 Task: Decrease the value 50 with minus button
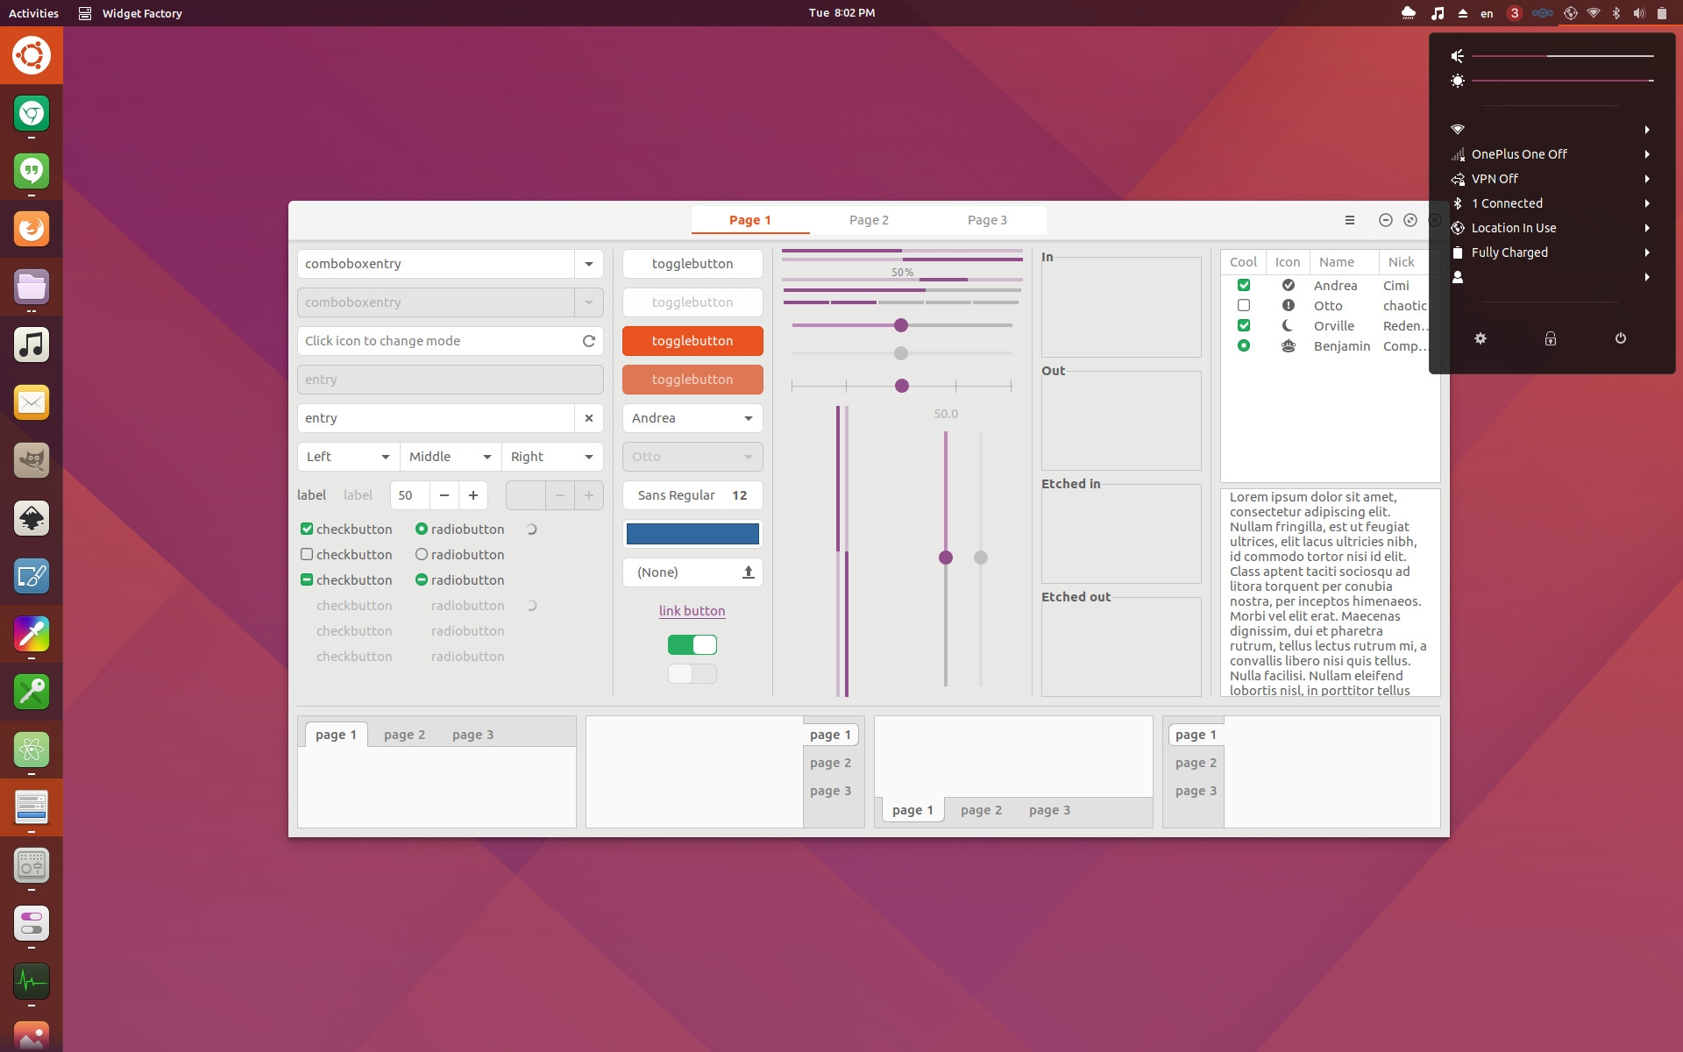[444, 495]
